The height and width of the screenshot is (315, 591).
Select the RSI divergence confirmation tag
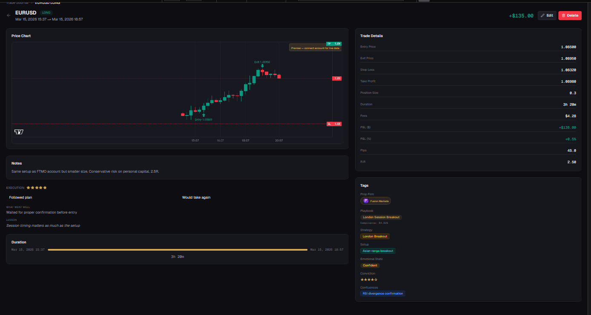382,293
